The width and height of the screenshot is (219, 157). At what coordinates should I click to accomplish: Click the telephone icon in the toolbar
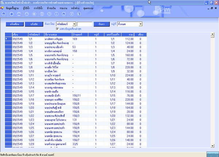57,14
